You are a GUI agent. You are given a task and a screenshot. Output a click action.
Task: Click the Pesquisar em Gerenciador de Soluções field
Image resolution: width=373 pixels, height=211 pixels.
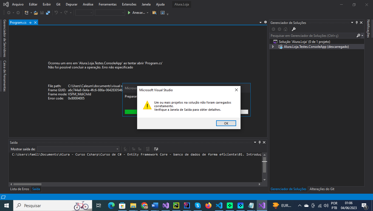[313, 36]
